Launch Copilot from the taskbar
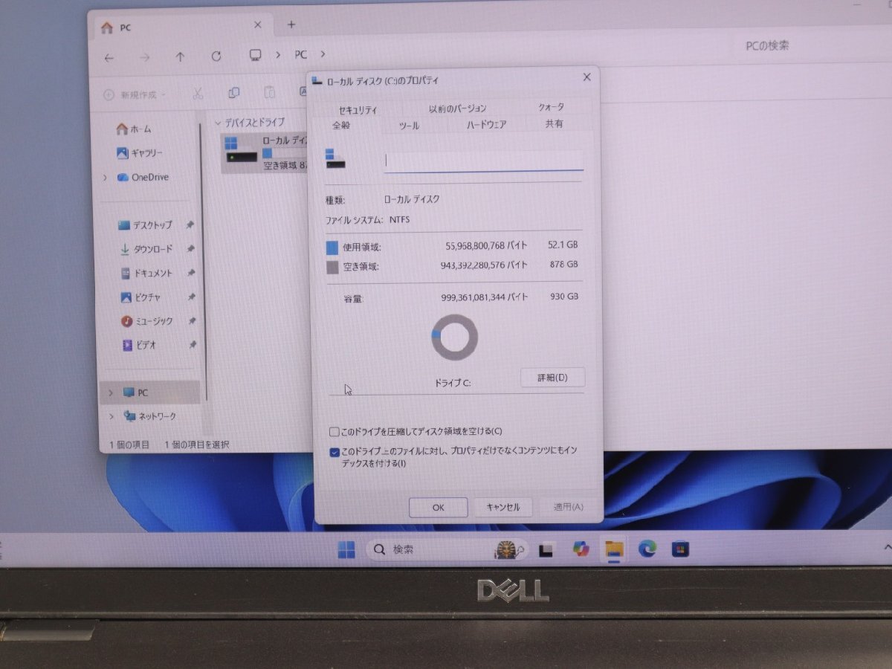This screenshot has width=892, height=669. tap(581, 549)
